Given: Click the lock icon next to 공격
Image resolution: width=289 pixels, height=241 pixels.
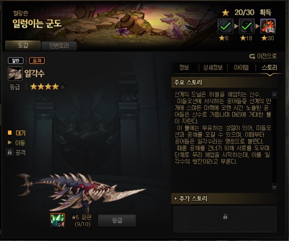Looking at the screenshot, I should (x=10, y=152).
